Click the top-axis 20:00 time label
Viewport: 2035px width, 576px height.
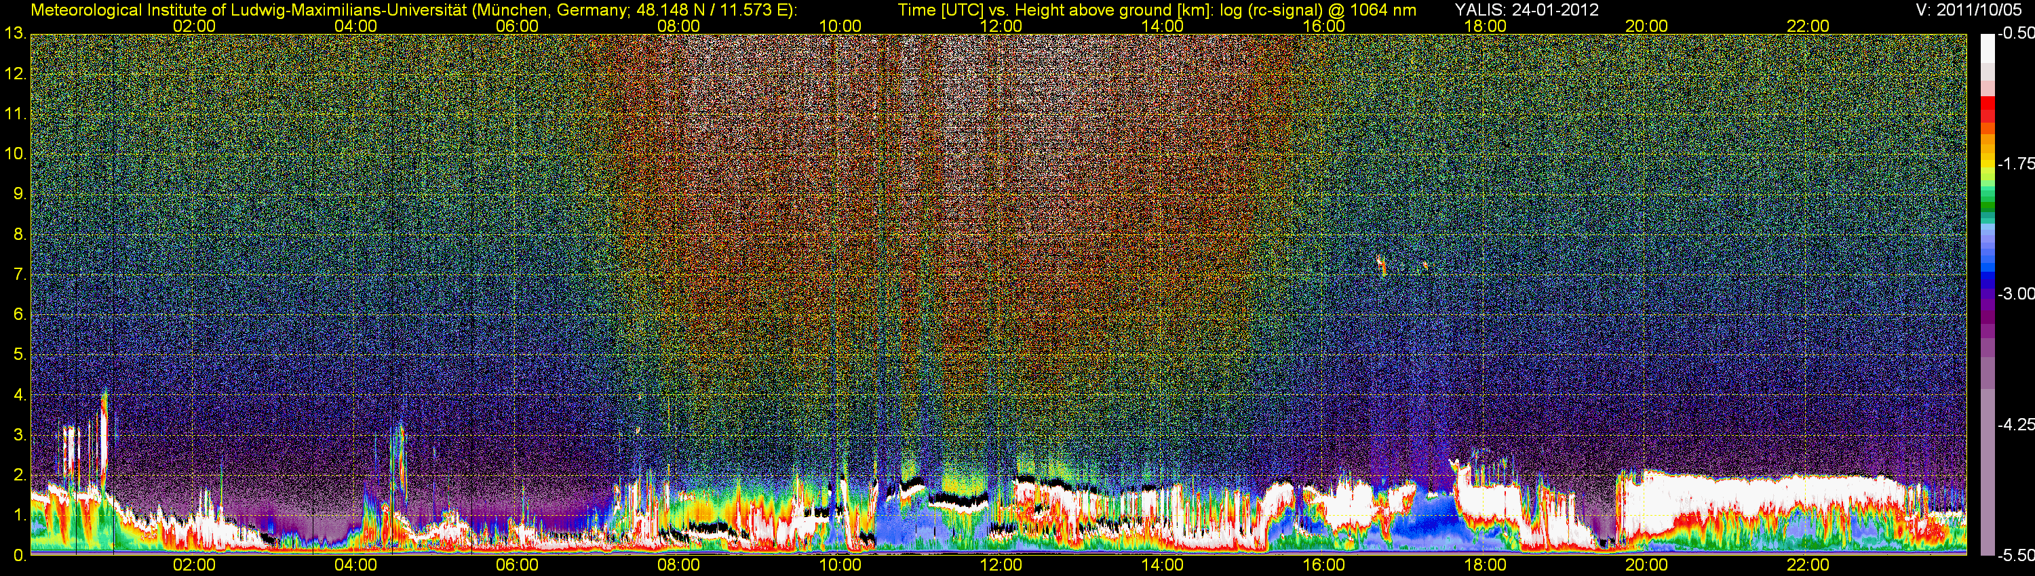pyautogui.click(x=1646, y=26)
